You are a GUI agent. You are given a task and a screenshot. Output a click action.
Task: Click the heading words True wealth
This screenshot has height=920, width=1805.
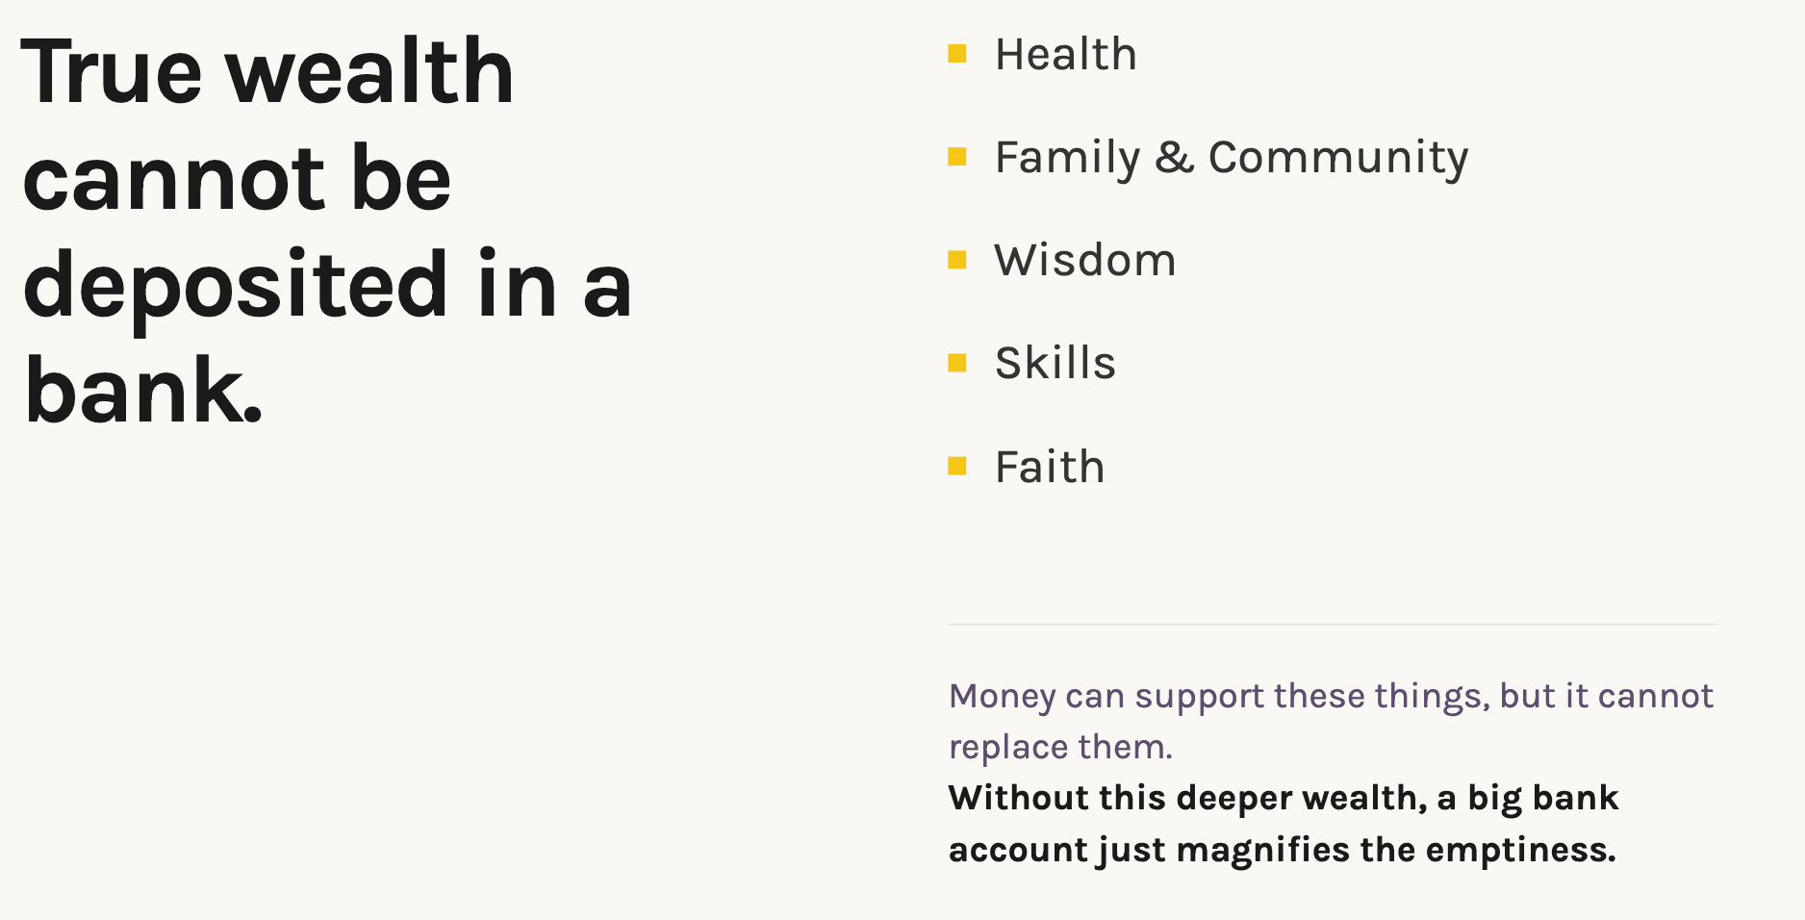(268, 71)
